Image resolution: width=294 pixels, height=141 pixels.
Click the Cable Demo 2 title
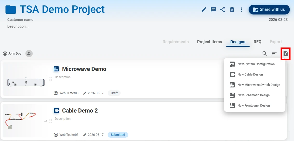(80, 110)
